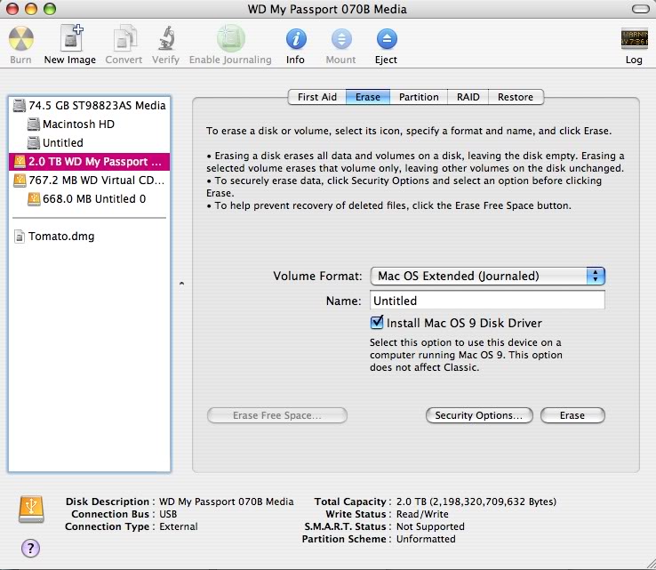The image size is (656, 570).
Task: Click the Connection Bus value USB
Action: (x=168, y=514)
